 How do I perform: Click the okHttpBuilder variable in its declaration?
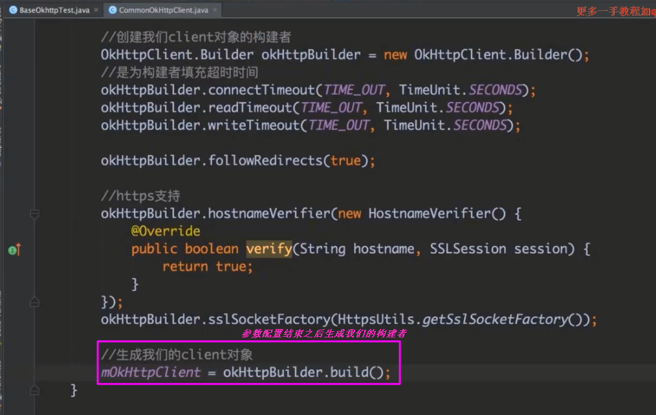tap(311, 55)
